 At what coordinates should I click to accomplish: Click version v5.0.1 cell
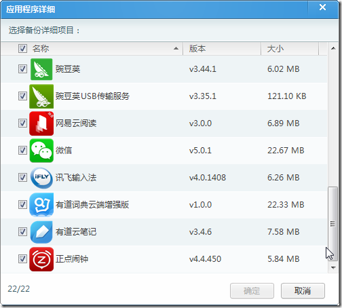tap(200, 151)
